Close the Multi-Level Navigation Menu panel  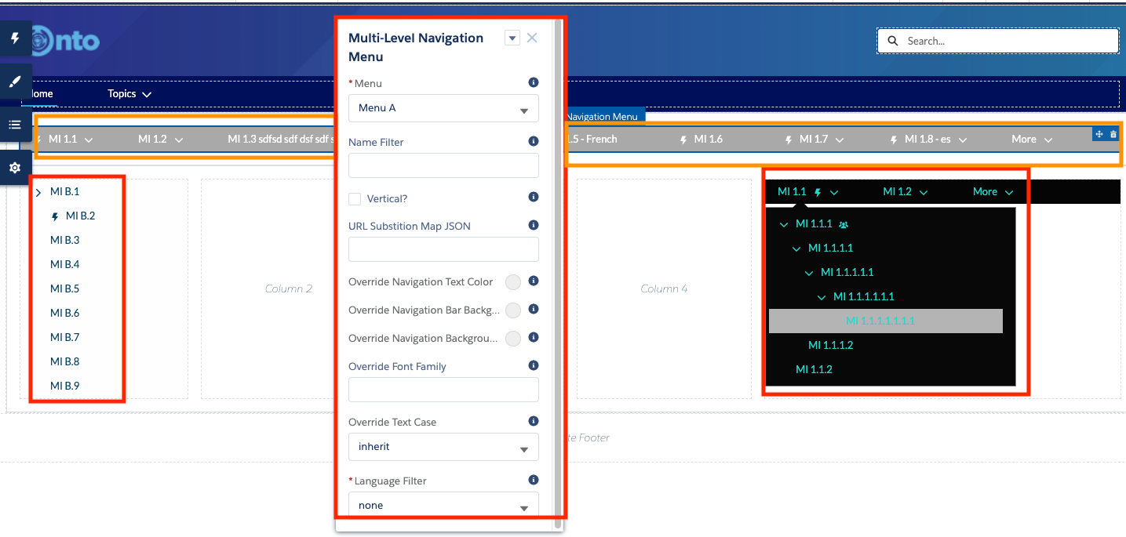[x=532, y=38]
